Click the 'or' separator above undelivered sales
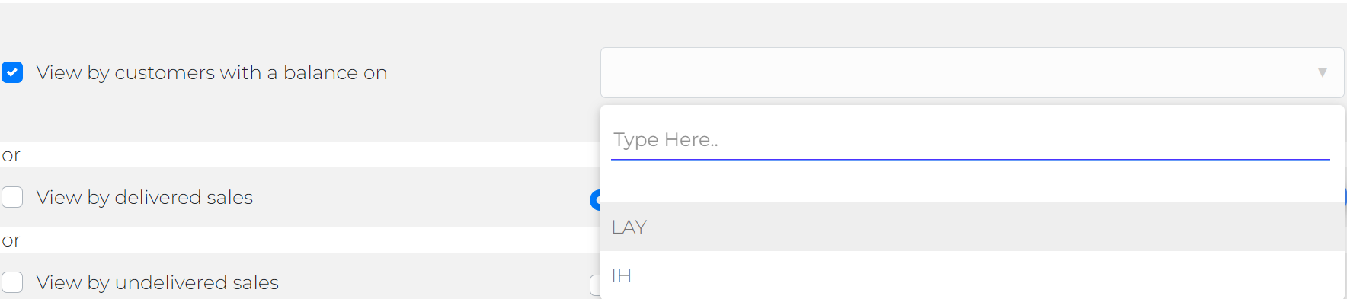This screenshot has height=299, width=1347. pos(11,240)
